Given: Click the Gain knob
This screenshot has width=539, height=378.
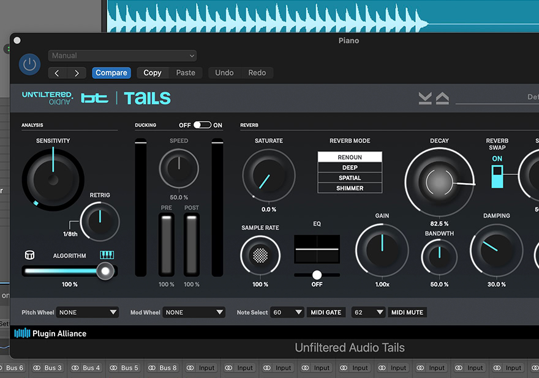Looking at the screenshot, I should click(382, 250).
